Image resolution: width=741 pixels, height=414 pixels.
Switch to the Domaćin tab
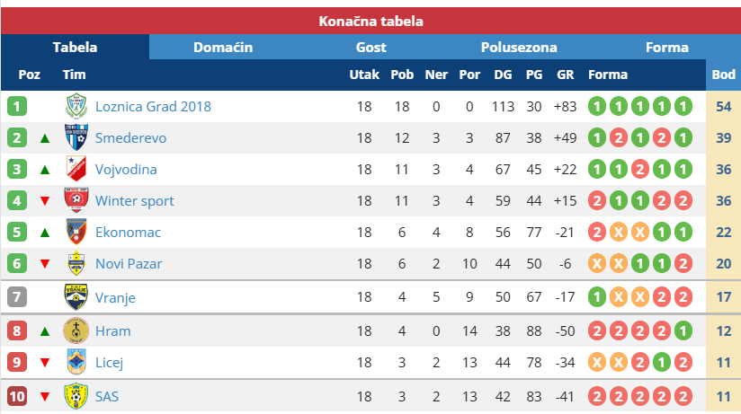pyautogui.click(x=223, y=48)
